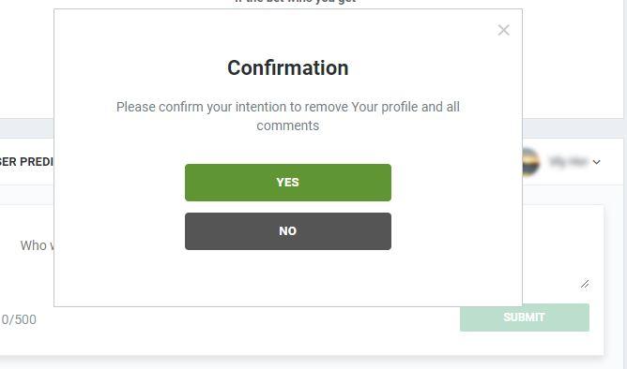Open the 'SER PREDI' predictions tab heading
627x369 pixels.
tap(26, 162)
